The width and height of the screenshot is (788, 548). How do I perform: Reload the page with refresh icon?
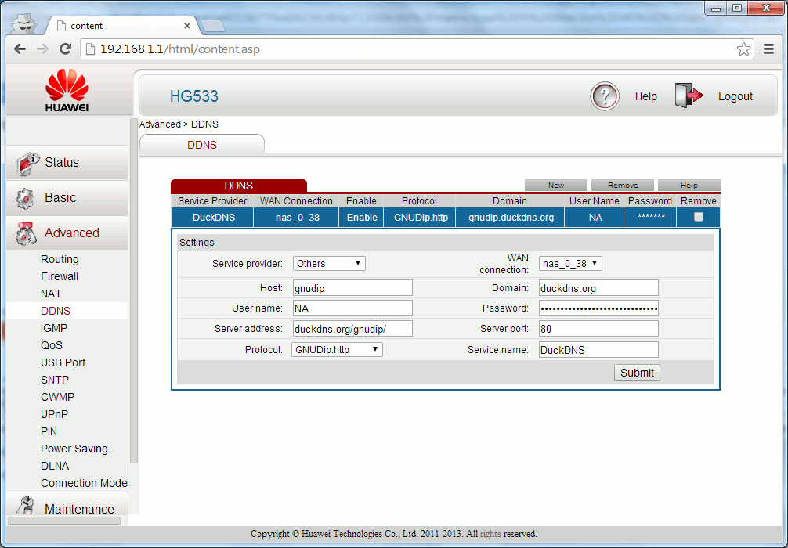point(66,49)
